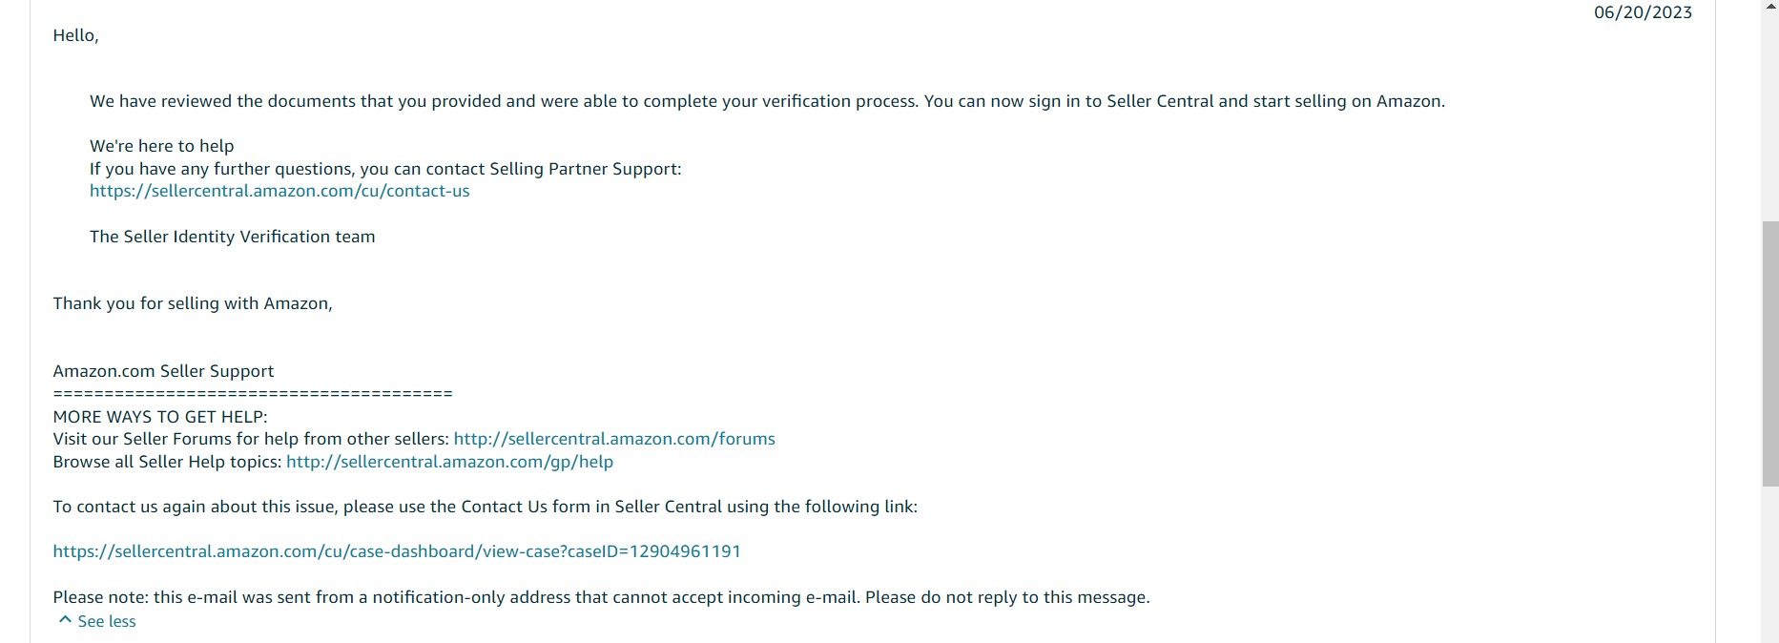
Task: Click the Hello greeting text
Action: pyautogui.click(x=75, y=35)
